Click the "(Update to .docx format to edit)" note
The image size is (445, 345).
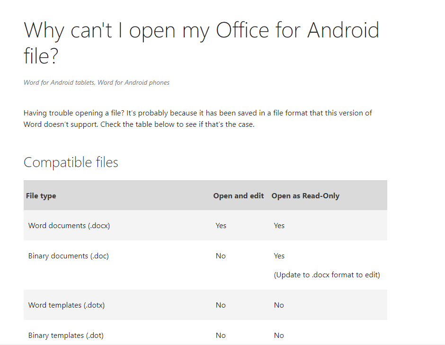327,275
